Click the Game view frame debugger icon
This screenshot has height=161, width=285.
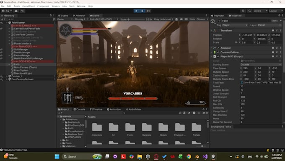pyautogui.click(x=176, y=19)
